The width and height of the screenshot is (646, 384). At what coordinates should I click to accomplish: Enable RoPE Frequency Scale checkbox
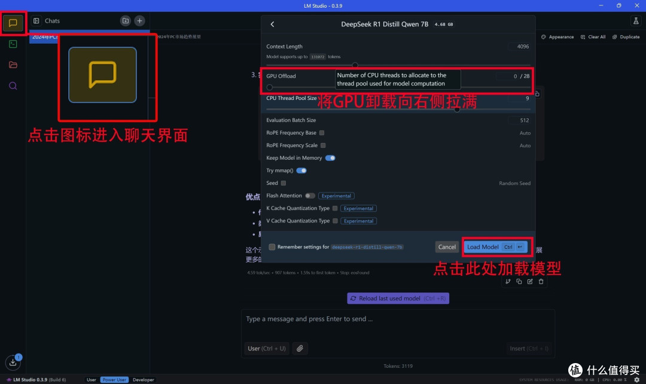323,145
